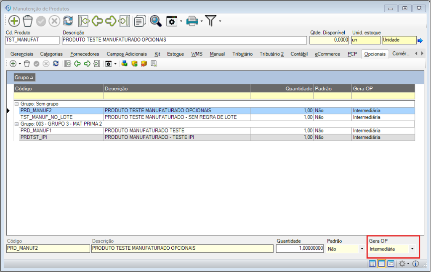Click the Quantidade input field
This screenshot has width=431, height=272.
(299, 248)
